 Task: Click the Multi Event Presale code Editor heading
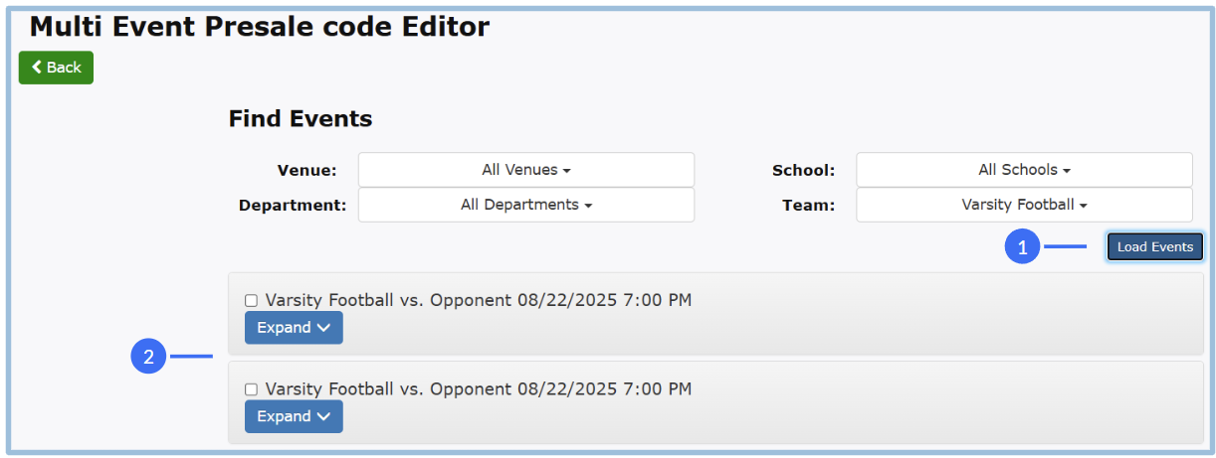(x=259, y=27)
